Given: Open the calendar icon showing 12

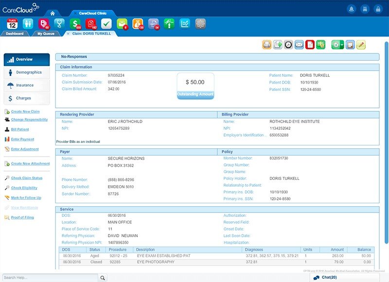Looking at the screenshot, I should (x=12, y=23).
